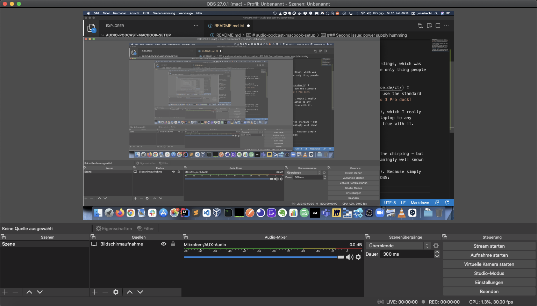
Task: Move the source up in the Quellen list
Action: [x=130, y=292]
